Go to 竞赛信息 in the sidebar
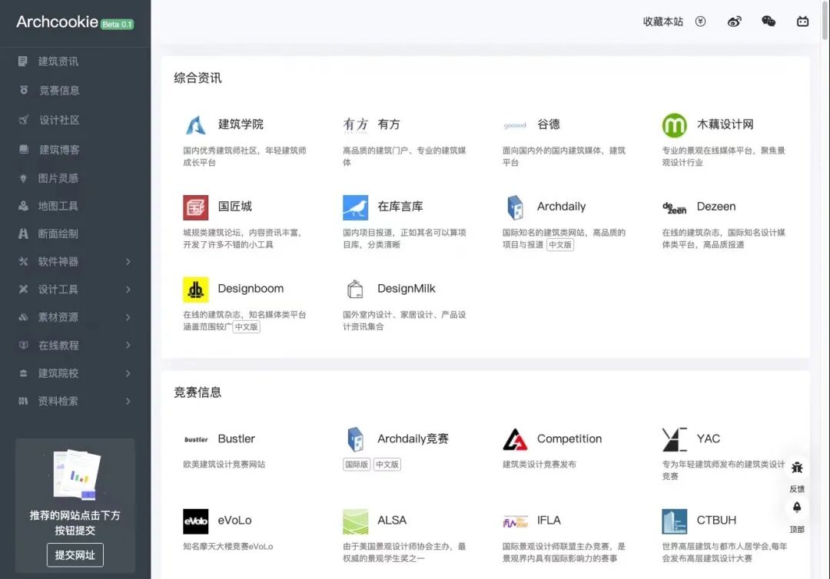 [59, 91]
